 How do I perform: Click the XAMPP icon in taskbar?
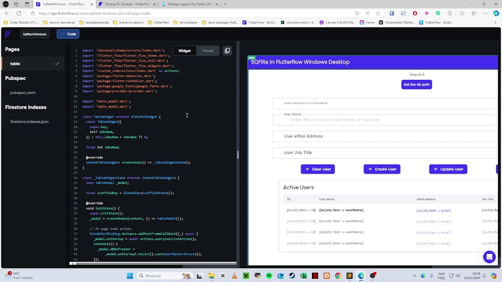coord(326,276)
